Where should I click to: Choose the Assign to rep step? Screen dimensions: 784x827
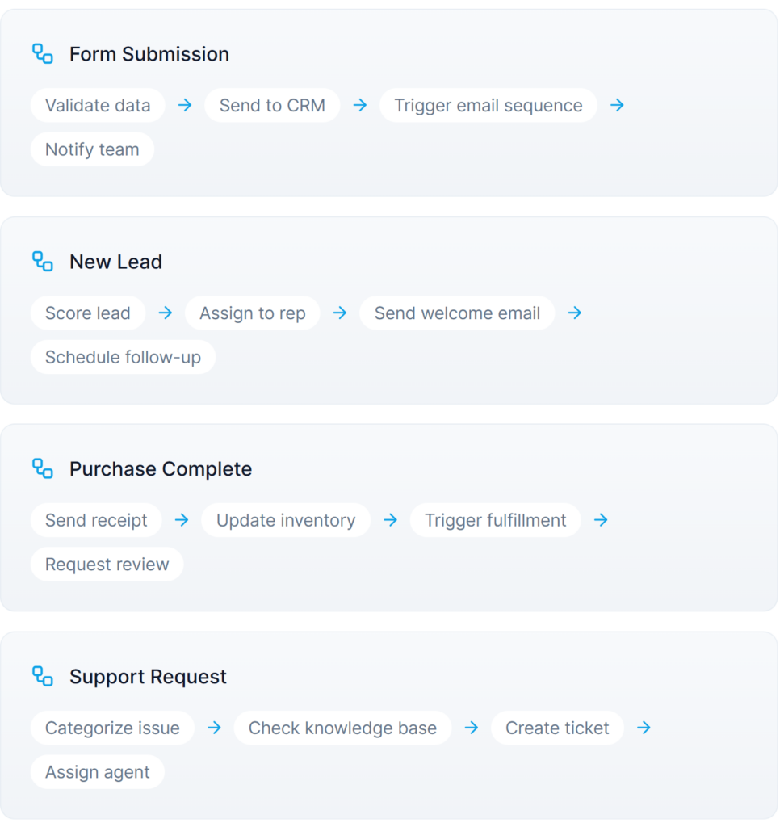tap(253, 313)
